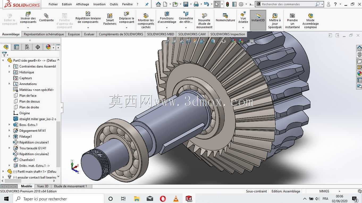The image size is (362, 203).
Task: Click Apply scene icon in view toolbar
Action: click(x=241, y=41)
